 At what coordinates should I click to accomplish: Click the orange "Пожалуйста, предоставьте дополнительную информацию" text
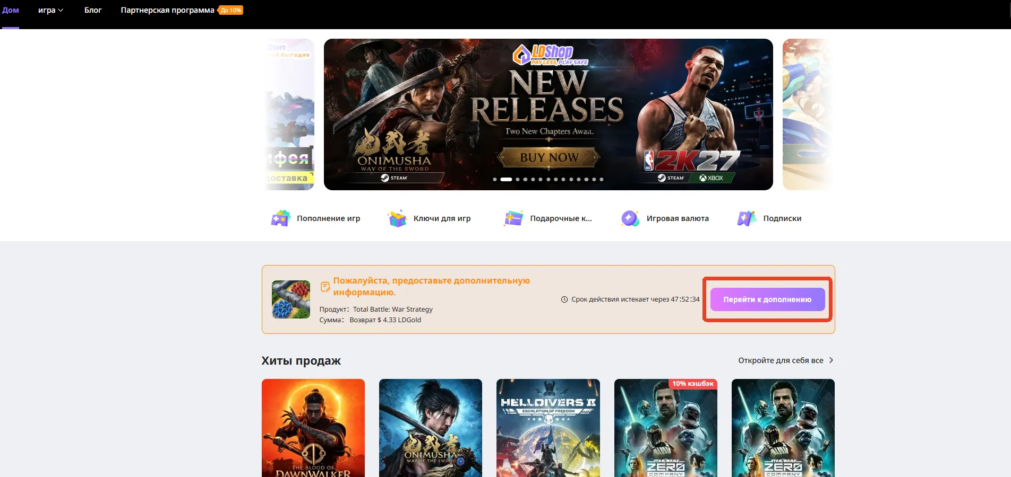coord(432,286)
